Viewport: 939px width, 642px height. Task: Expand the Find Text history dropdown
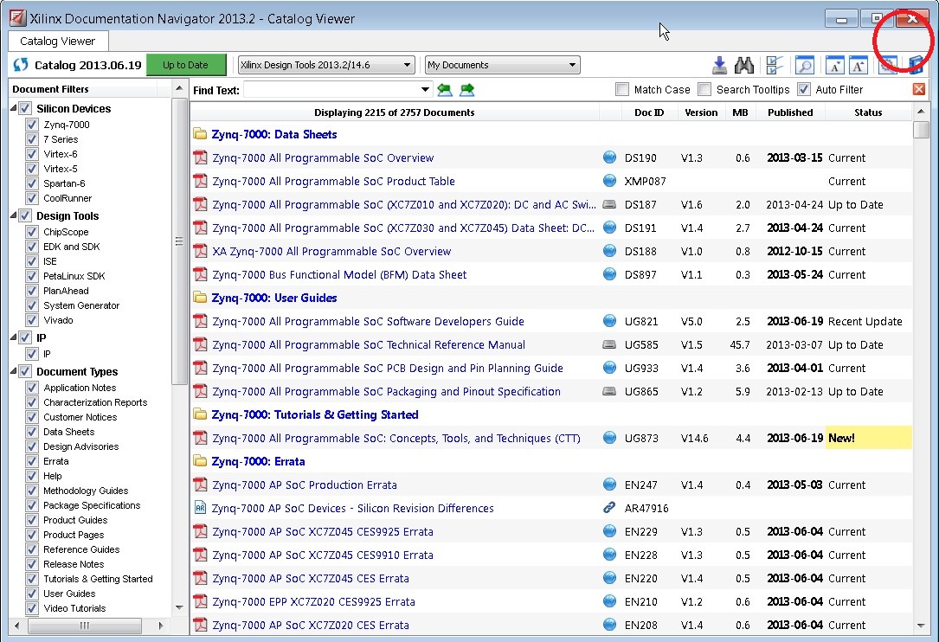point(424,89)
